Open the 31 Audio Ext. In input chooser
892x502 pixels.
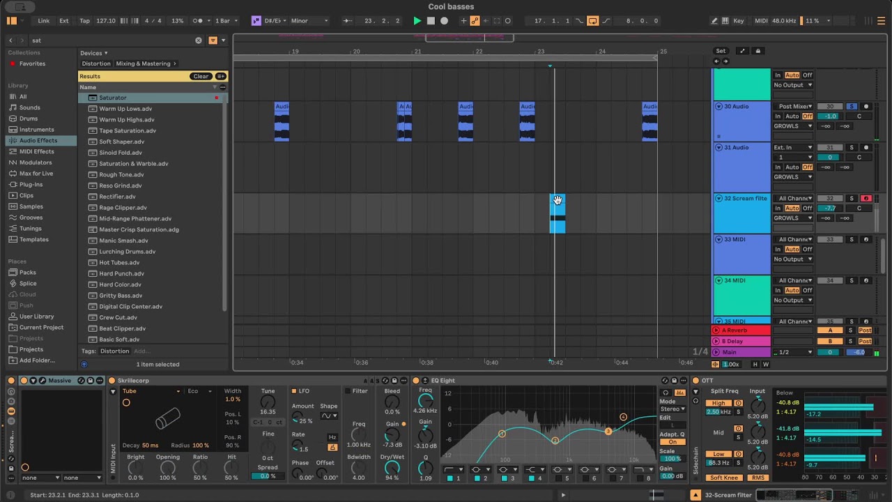point(793,148)
